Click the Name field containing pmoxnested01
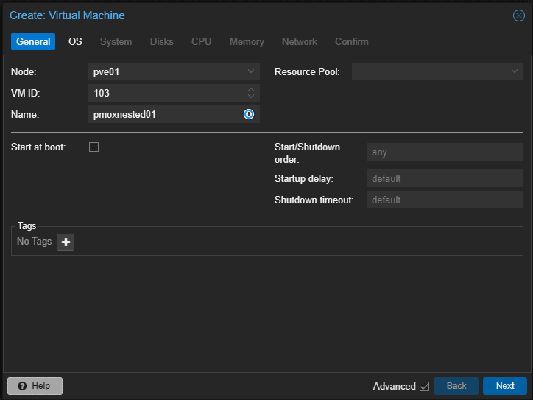 point(164,114)
